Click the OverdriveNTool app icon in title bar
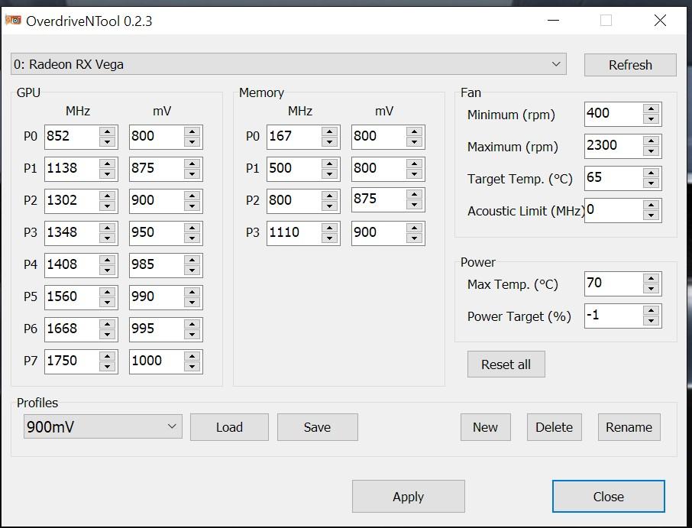Viewport: 692px width, 528px height. (13, 21)
